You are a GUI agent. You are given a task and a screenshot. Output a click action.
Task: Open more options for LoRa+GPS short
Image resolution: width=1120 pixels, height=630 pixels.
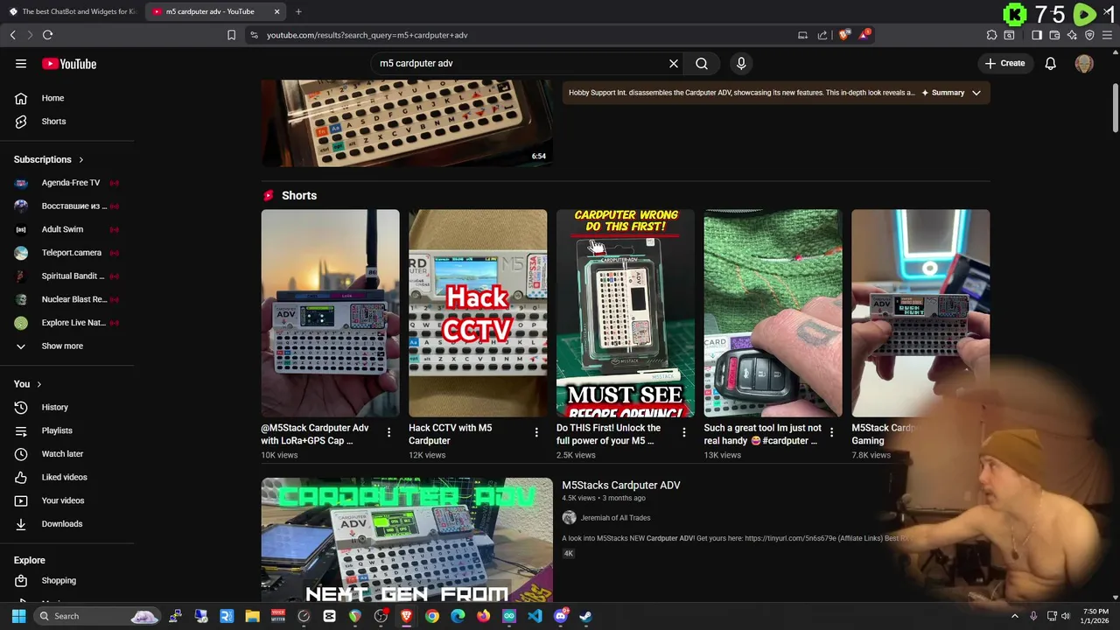click(389, 432)
